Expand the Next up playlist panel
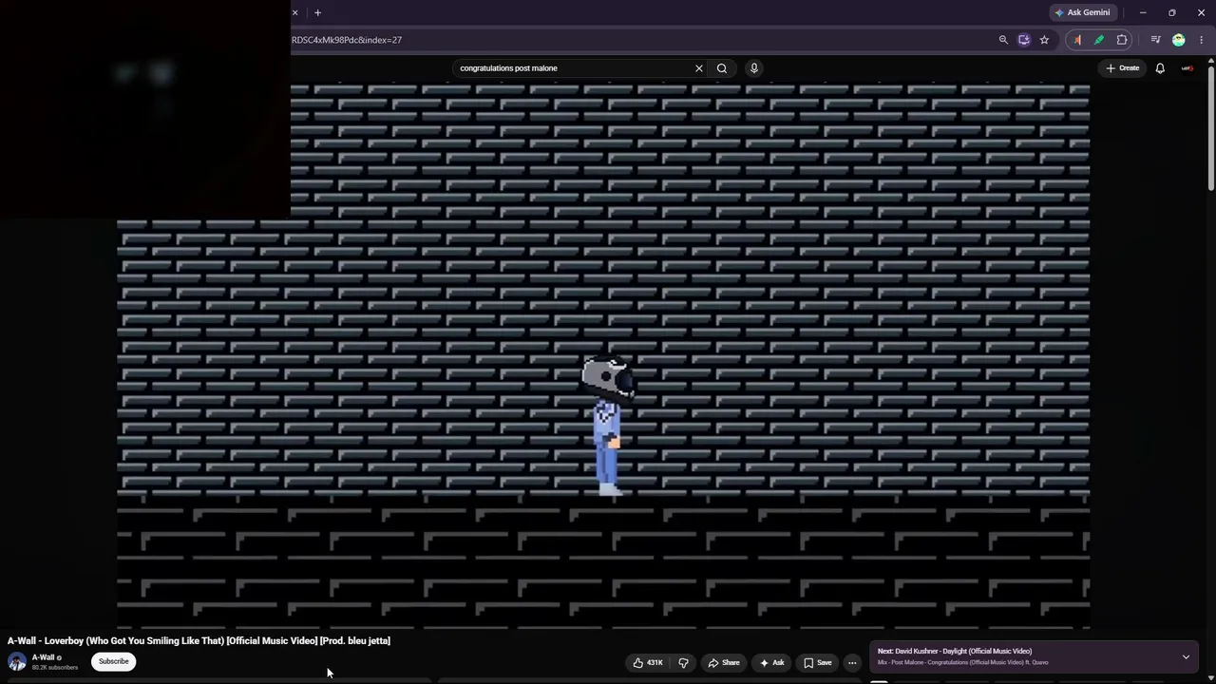 point(1186,657)
